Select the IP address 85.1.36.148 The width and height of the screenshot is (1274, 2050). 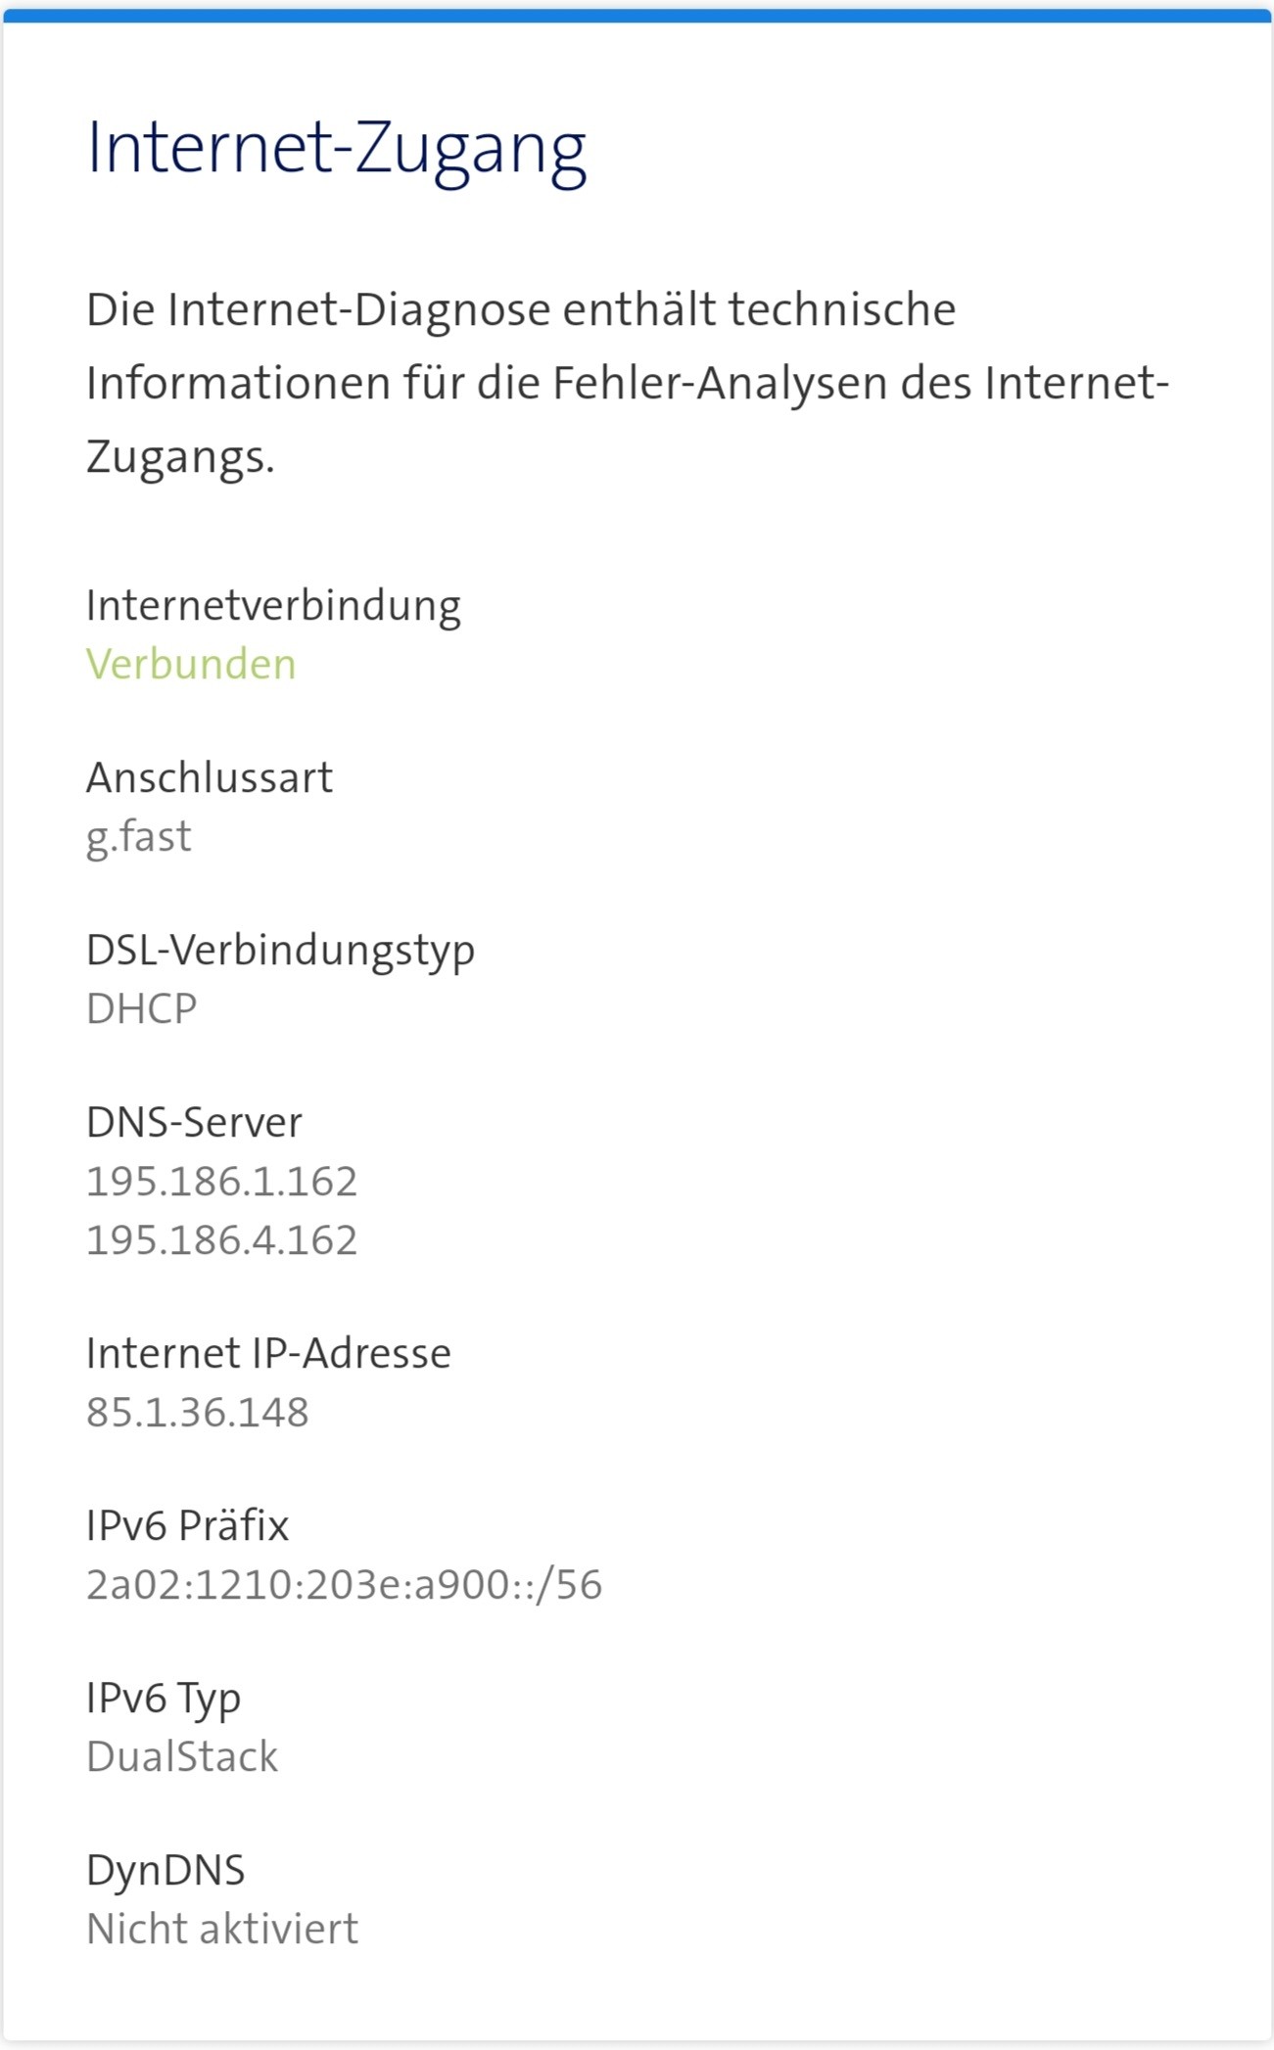198,1412
